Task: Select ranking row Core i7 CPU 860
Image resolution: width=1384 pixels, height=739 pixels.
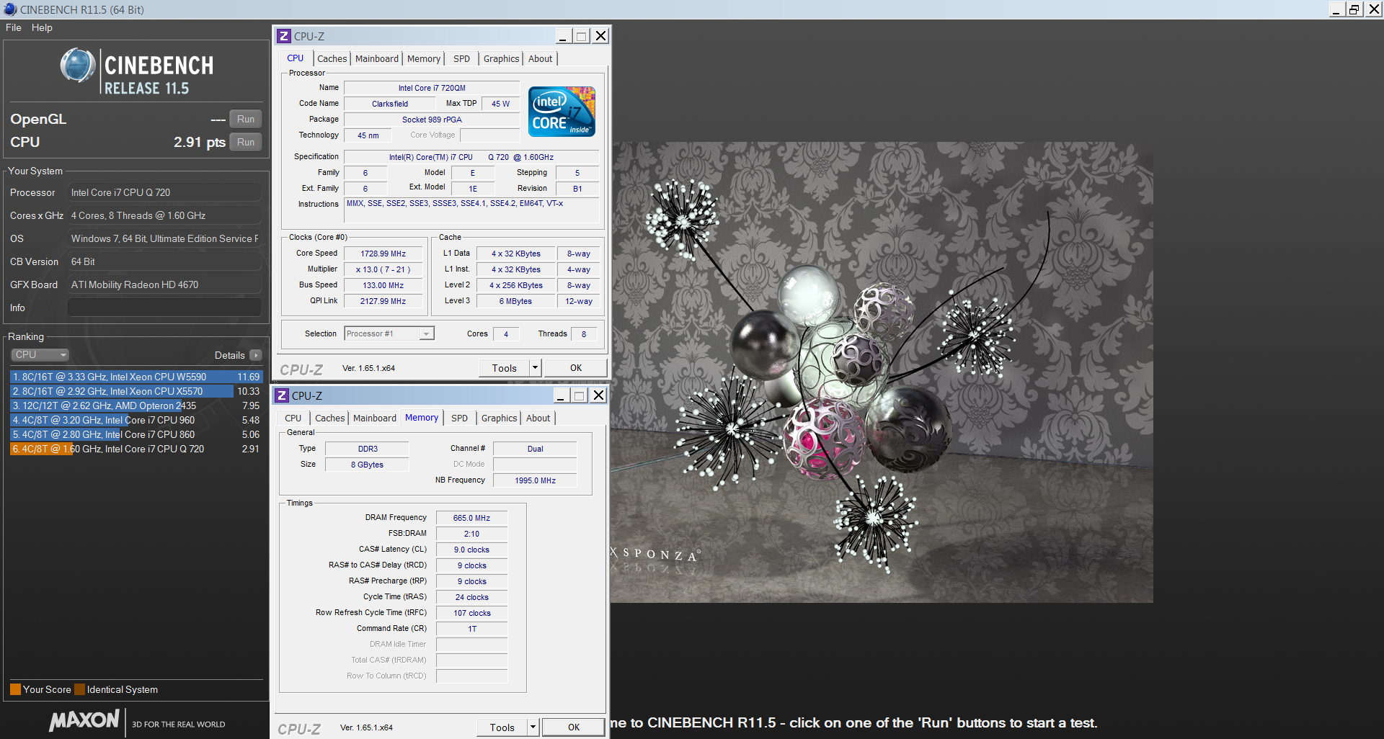Action: [136, 434]
